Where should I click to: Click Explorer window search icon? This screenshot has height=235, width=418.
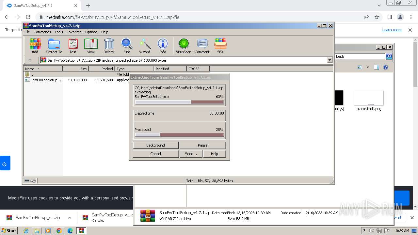point(389,56)
